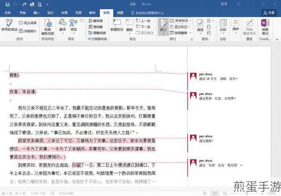Switch to the 视图 (View) tab

(x=120, y=13)
